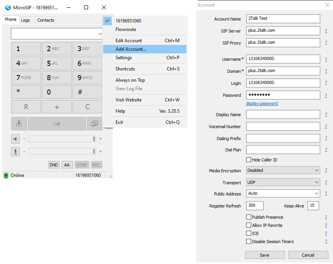Decrease speaker volume with minus sign
This screenshot has width=333, height=264.
[24, 139]
